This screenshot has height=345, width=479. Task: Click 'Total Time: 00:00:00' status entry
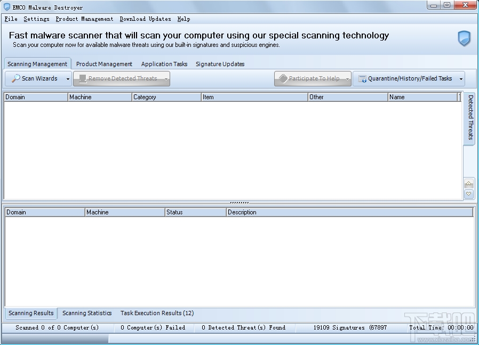click(x=442, y=327)
